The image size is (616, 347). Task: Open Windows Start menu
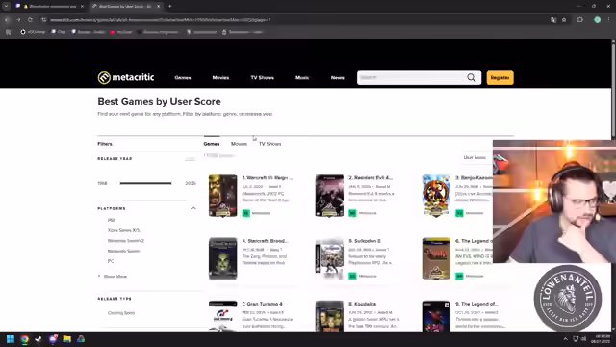11,339
